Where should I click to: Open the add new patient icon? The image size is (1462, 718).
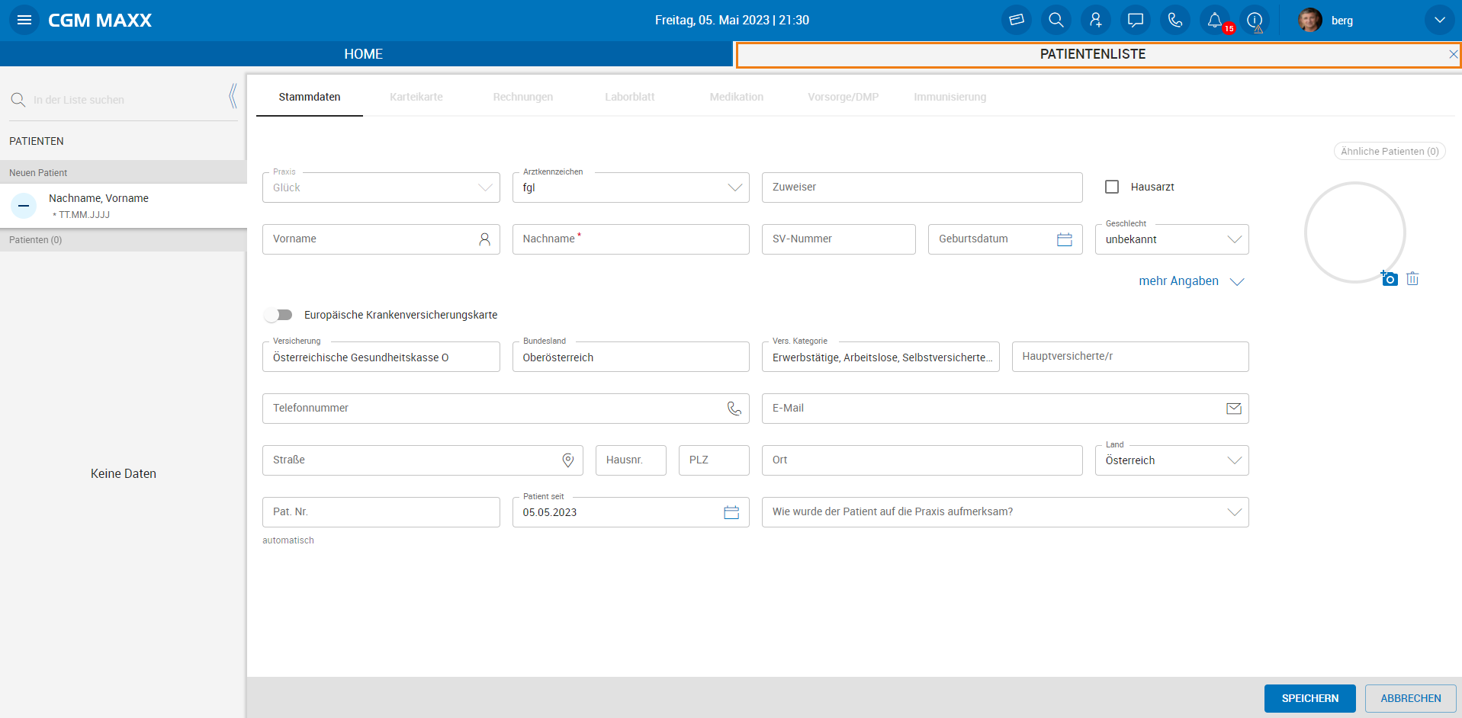[1095, 21]
